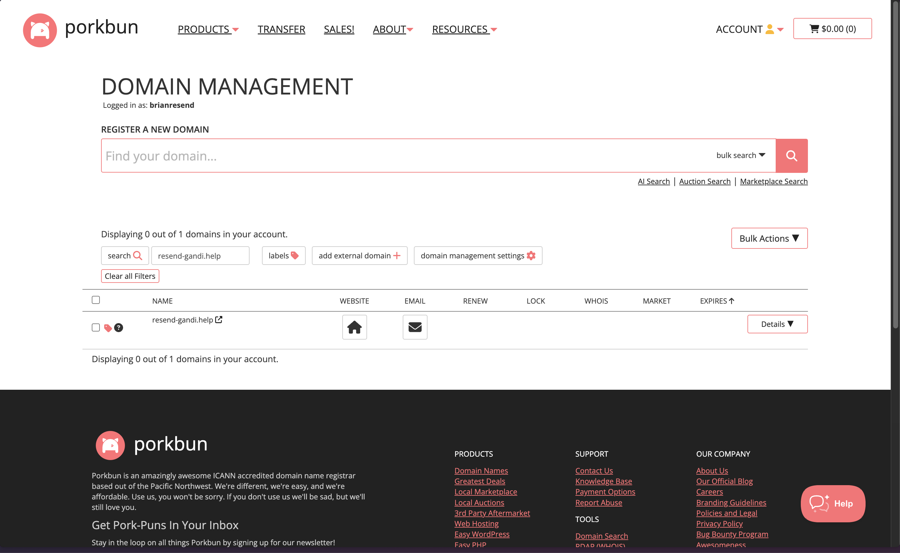Open footer 3rd Party Aftermarket link
900x553 pixels.
click(x=492, y=513)
